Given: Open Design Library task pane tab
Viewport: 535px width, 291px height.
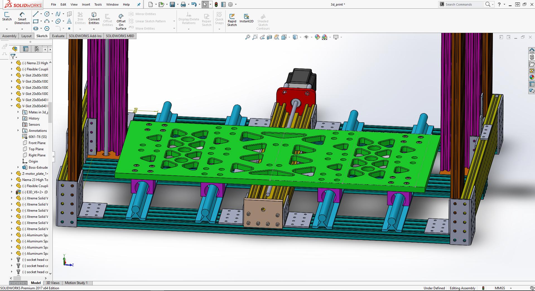Looking at the screenshot, I should click(x=532, y=57).
